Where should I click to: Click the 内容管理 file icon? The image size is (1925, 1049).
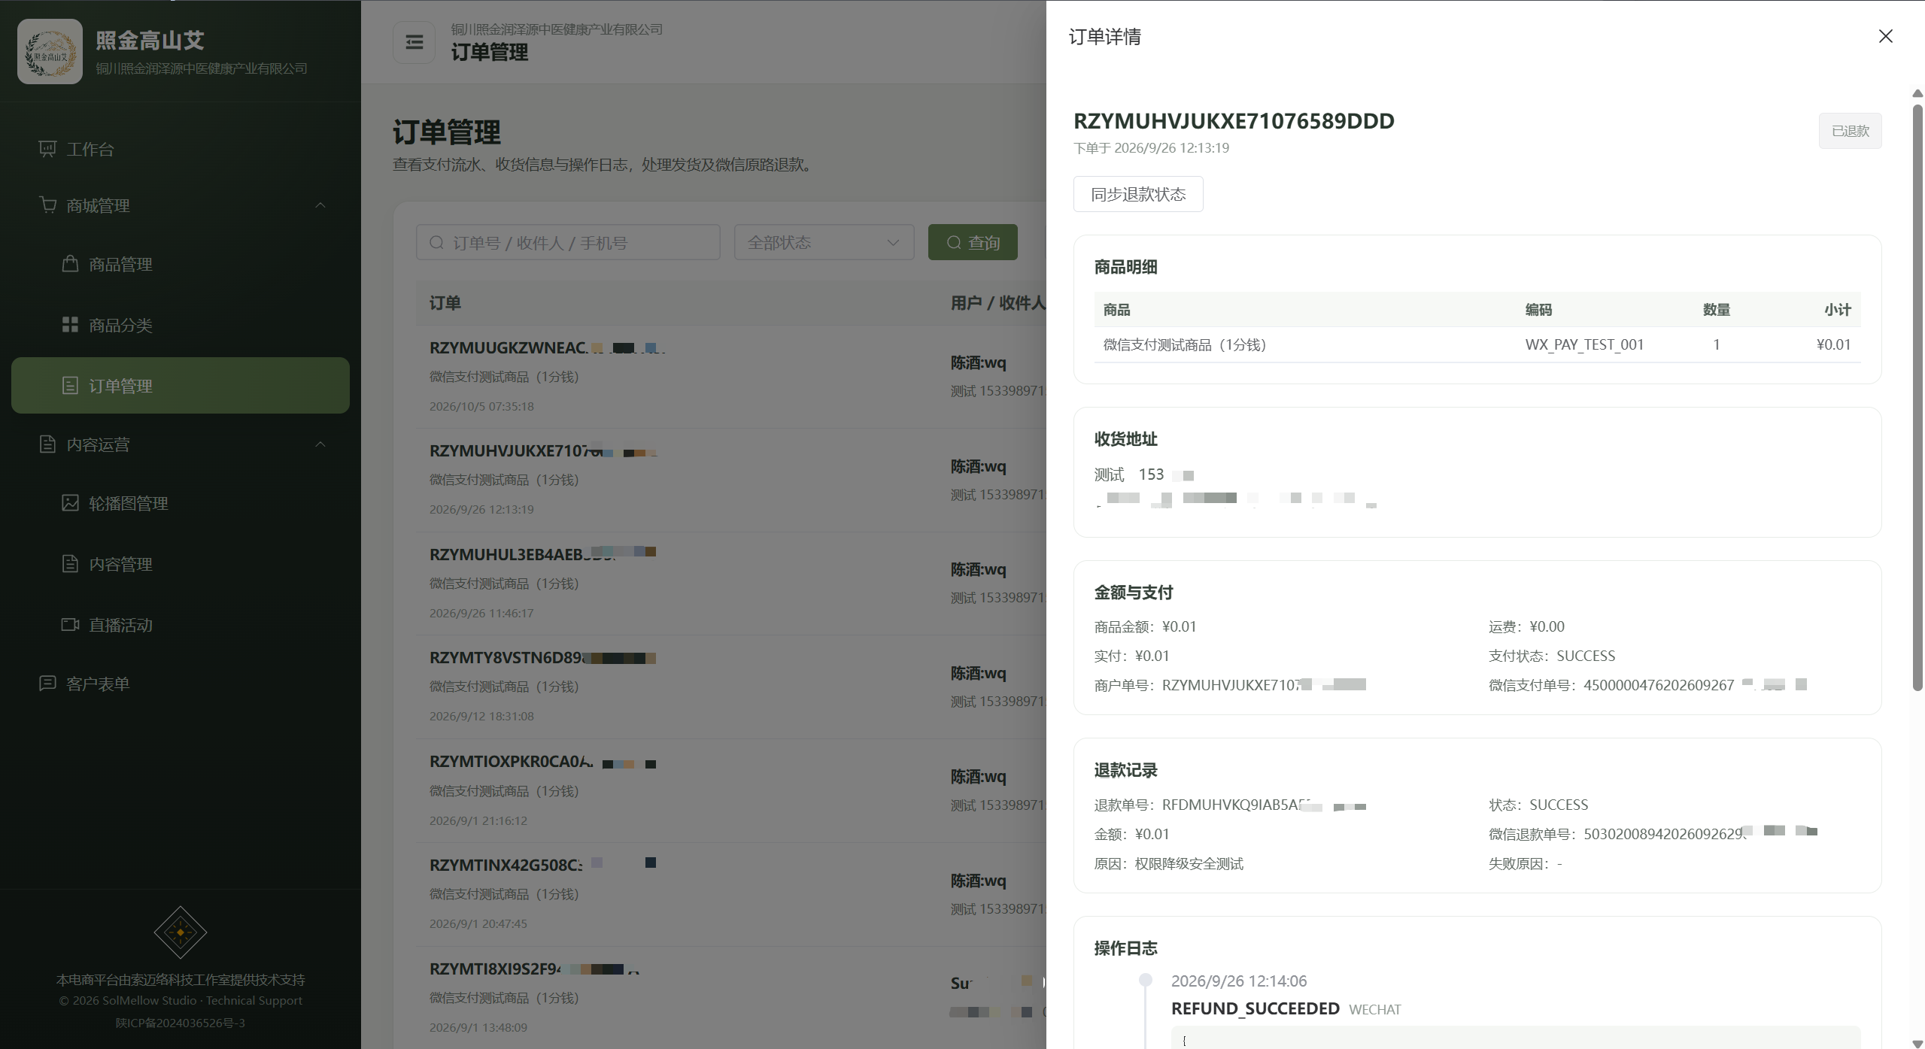[x=70, y=563]
